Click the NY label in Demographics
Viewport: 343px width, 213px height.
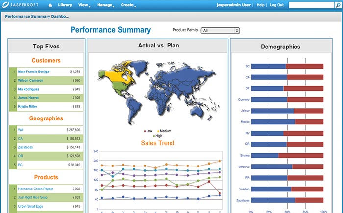pos(247,133)
